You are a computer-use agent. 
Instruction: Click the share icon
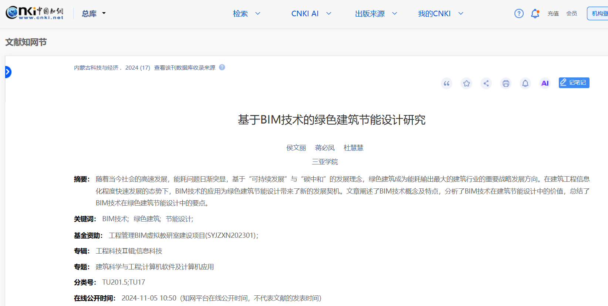coord(486,83)
